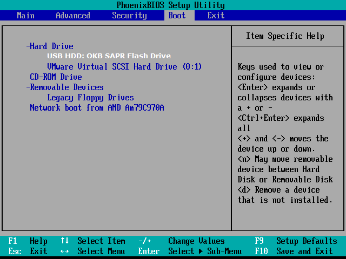The width and height of the screenshot is (346, 259).
Task: Click the Item Specific Help heading
Action: coord(285,36)
